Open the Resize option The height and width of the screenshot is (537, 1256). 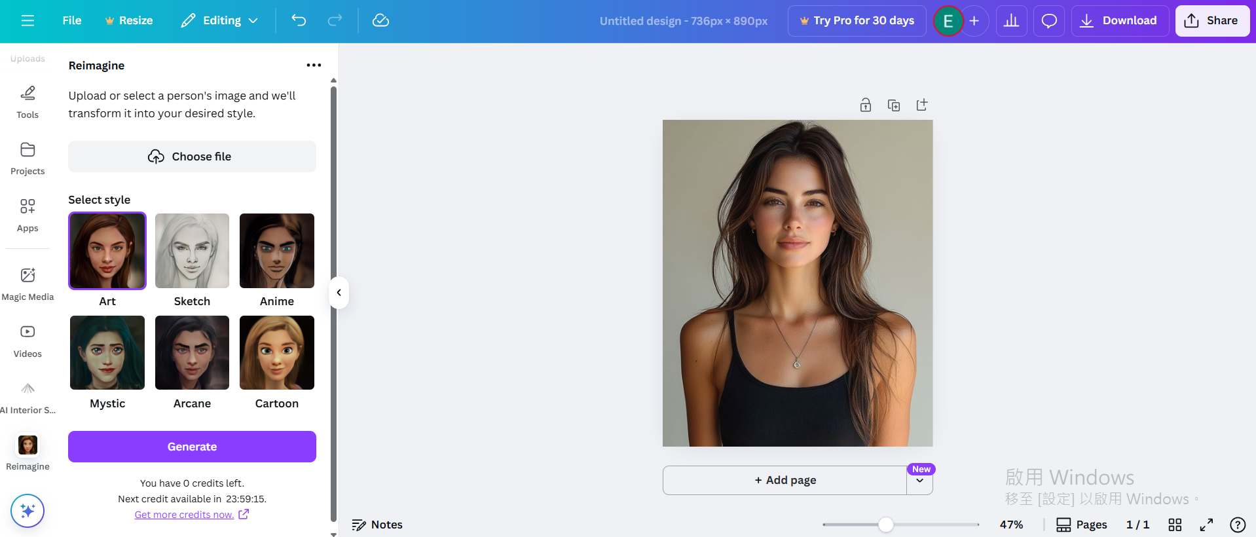(129, 21)
